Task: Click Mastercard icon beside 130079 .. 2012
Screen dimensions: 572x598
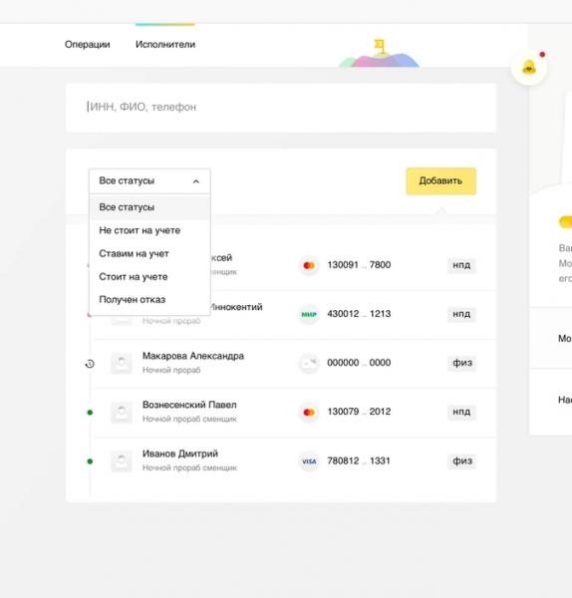Action: (x=309, y=412)
